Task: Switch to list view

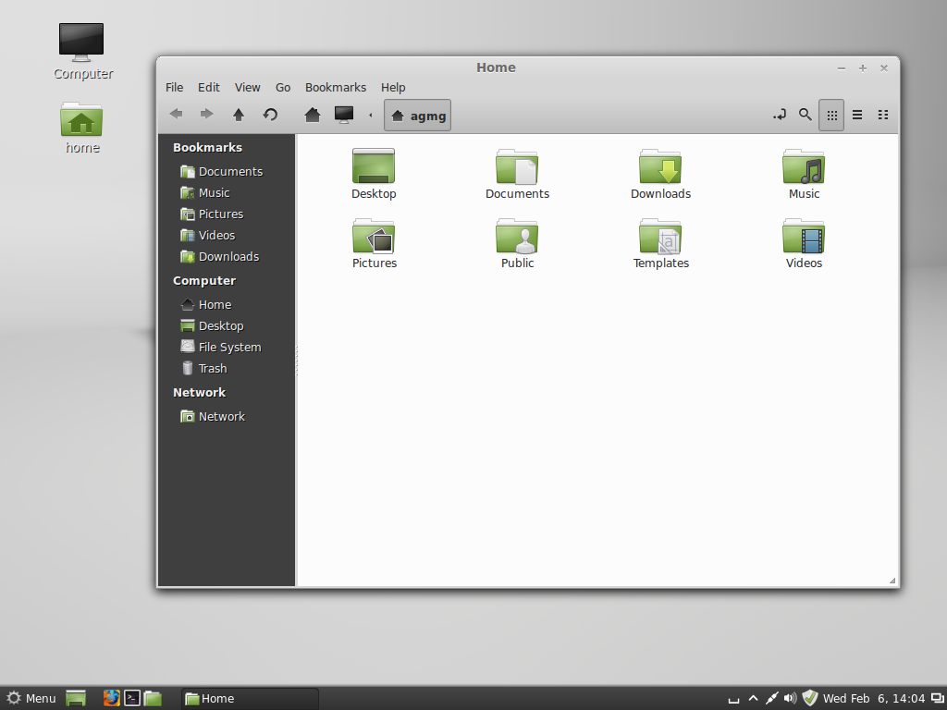Action: (x=857, y=115)
